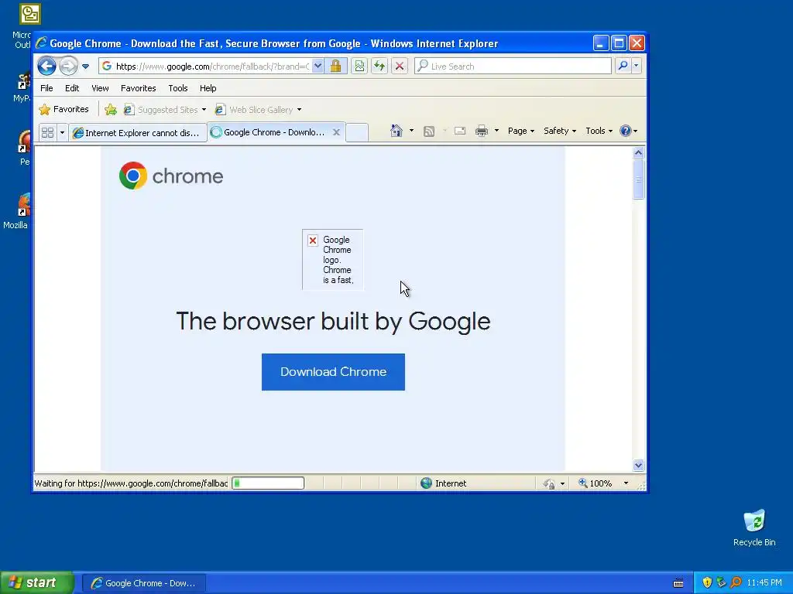This screenshot has width=793, height=594.
Task: Click the Internet zone globe icon
Action: [427, 483]
